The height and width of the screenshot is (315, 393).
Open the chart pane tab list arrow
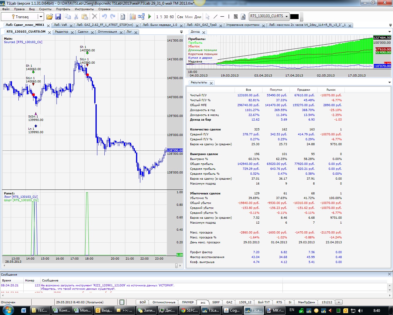[181, 32]
